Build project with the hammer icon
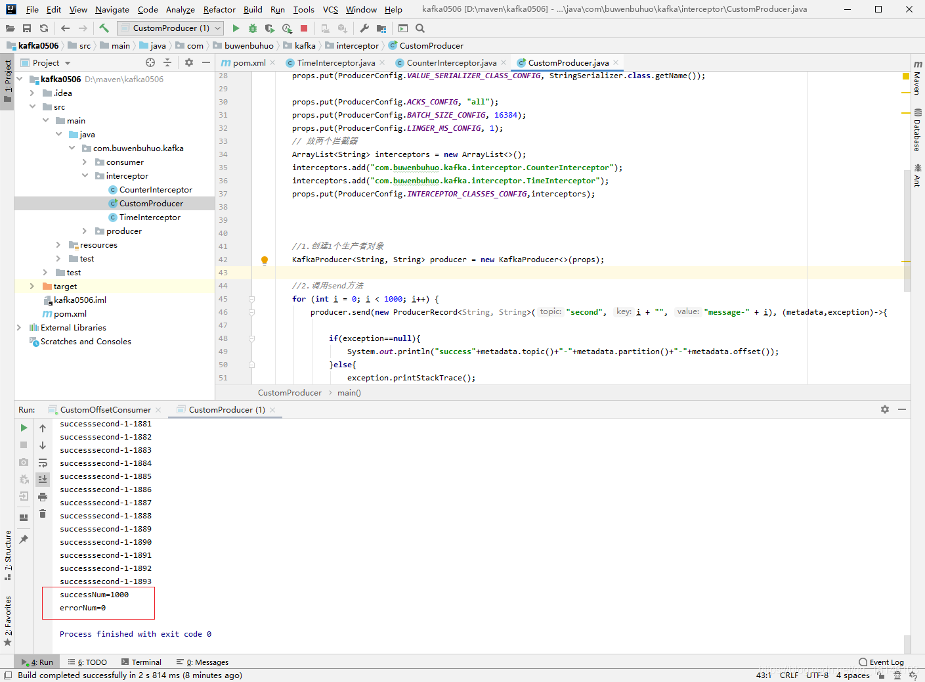Viewport: 925px width, 682px height. (x=104, y=28)
